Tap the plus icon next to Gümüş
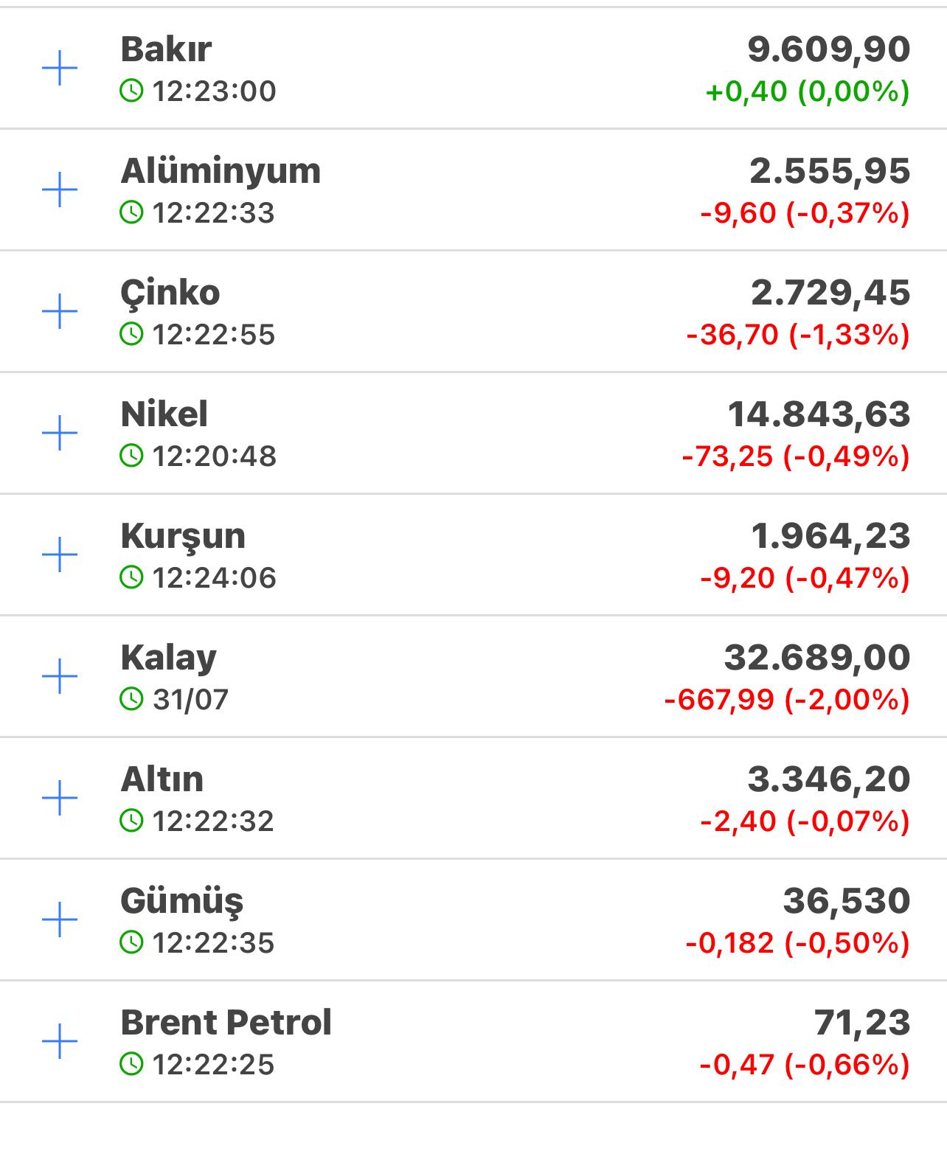This screenshot has height=1168, width=947. coord(60,920)
